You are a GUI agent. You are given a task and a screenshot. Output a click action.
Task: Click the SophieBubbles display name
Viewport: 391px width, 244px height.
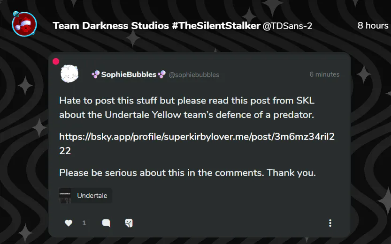tap(129, 74)
